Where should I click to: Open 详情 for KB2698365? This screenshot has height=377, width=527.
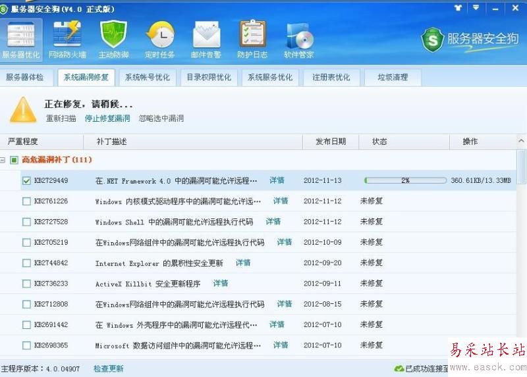coord(281,345)
